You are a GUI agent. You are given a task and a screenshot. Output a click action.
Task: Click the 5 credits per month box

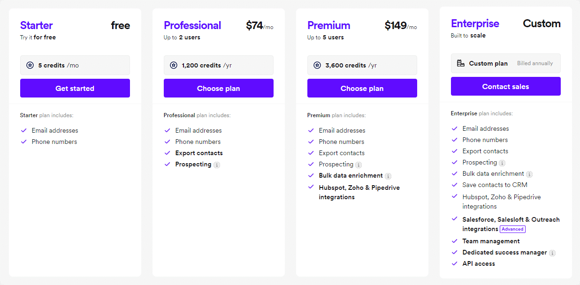[75, 65]
